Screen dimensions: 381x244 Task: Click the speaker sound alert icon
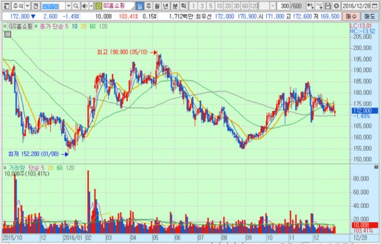pos(84,5)
